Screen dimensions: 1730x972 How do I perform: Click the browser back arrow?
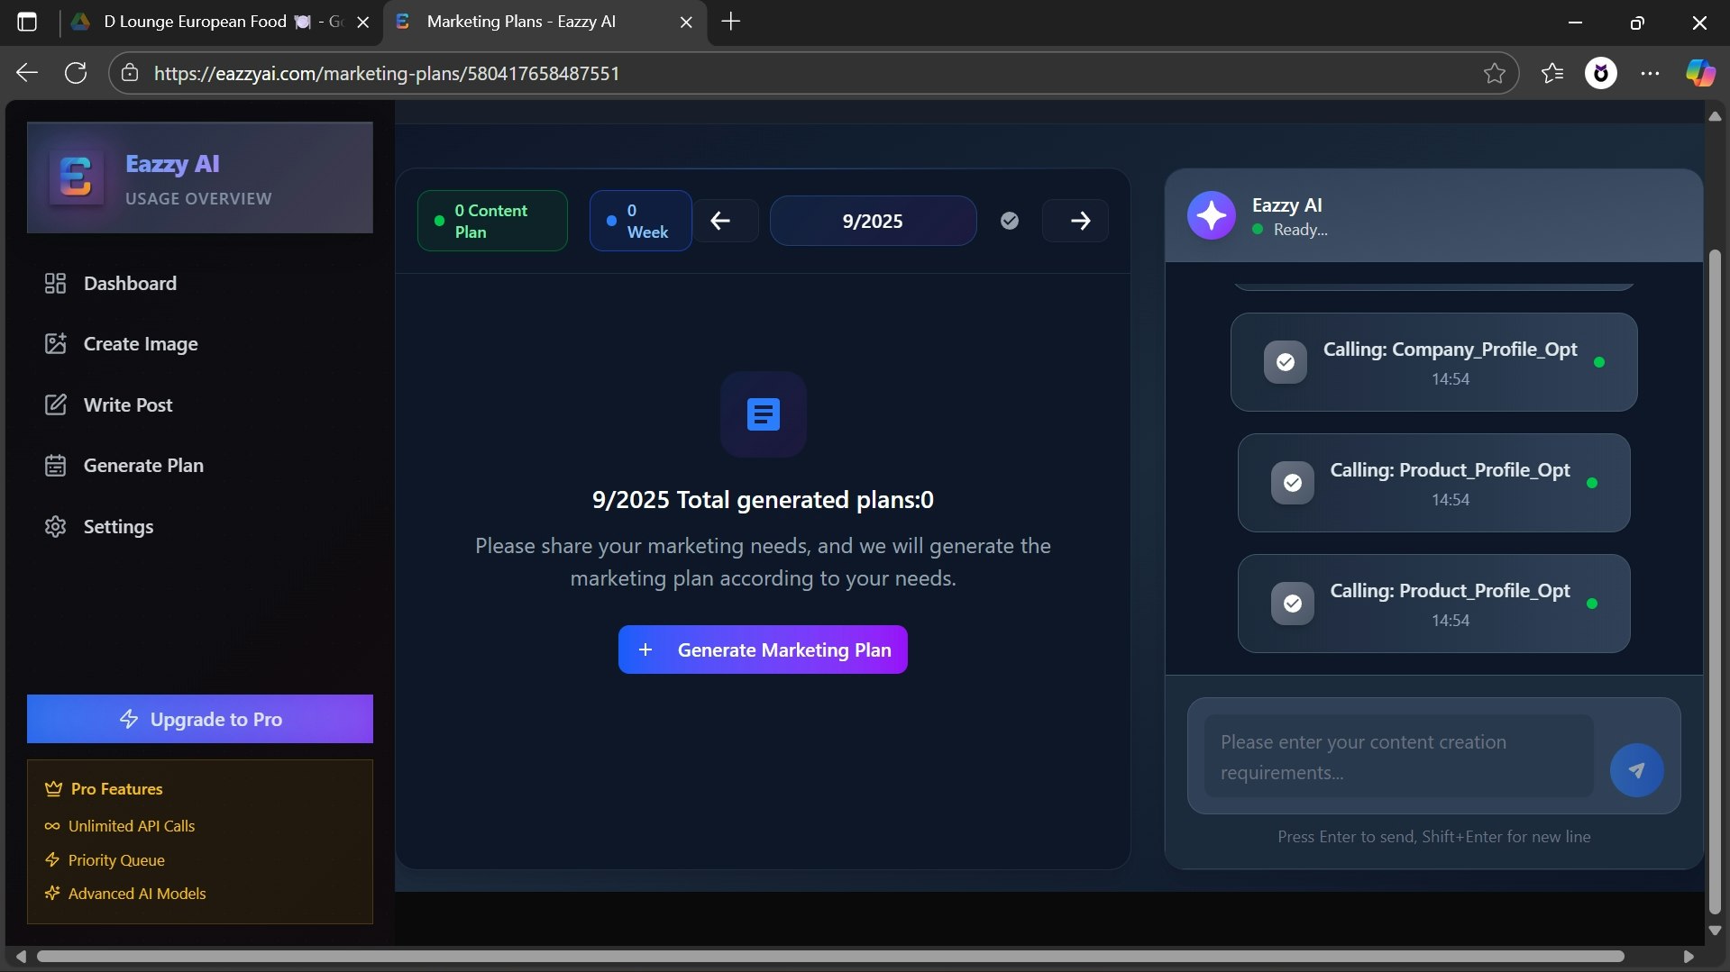coord(27,73)
